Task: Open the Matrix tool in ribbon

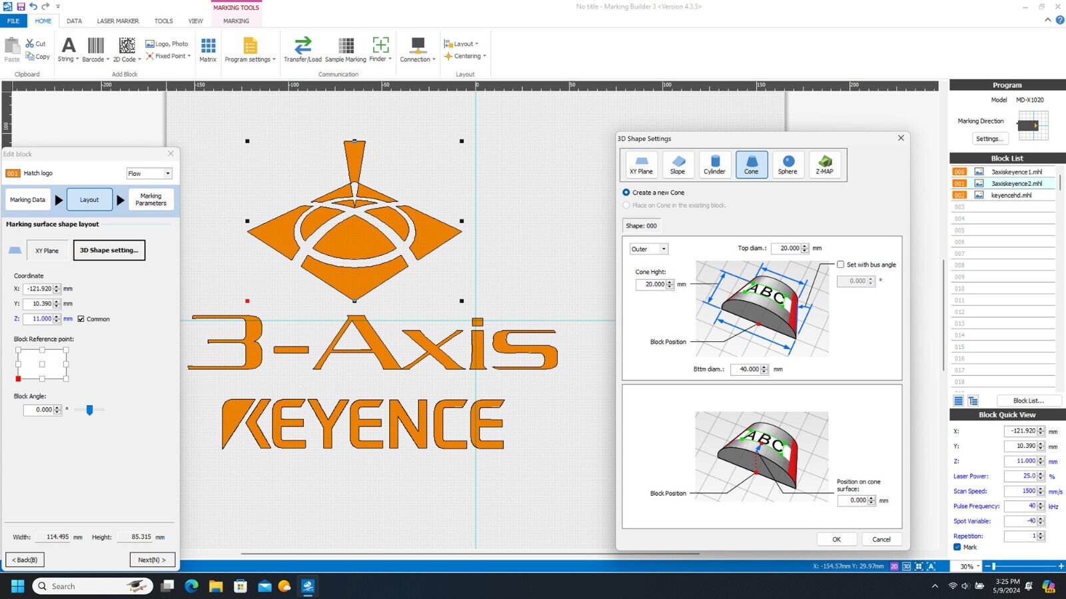Action: coord(208,49)
